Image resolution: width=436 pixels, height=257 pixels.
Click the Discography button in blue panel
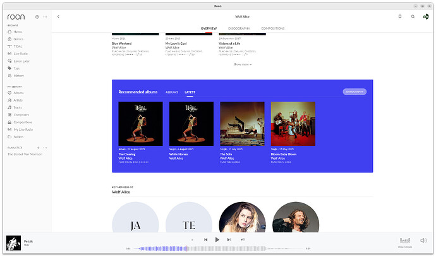pos(354,92)
